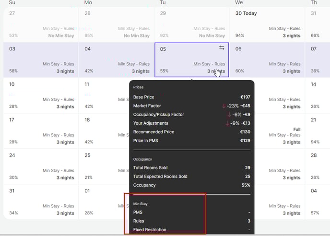
Task: Select day 03 with 58% occupancy
Action: [41, 60]
